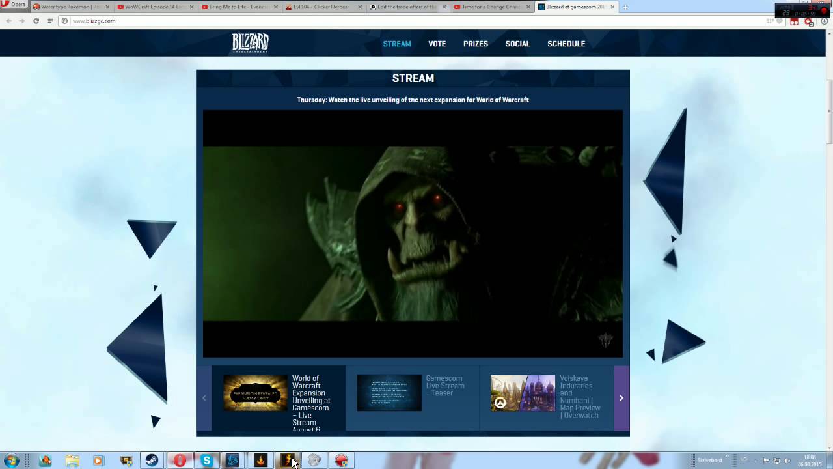Image resolution: width=833 pixels, height=469 pixels.
Task: Show next videos with the right carousel arrow
Action: pos(621,398)
